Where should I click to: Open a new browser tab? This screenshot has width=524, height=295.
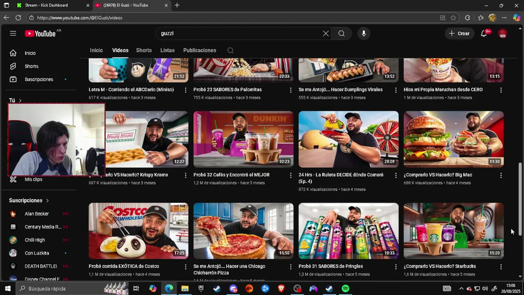tap(177, 5)
